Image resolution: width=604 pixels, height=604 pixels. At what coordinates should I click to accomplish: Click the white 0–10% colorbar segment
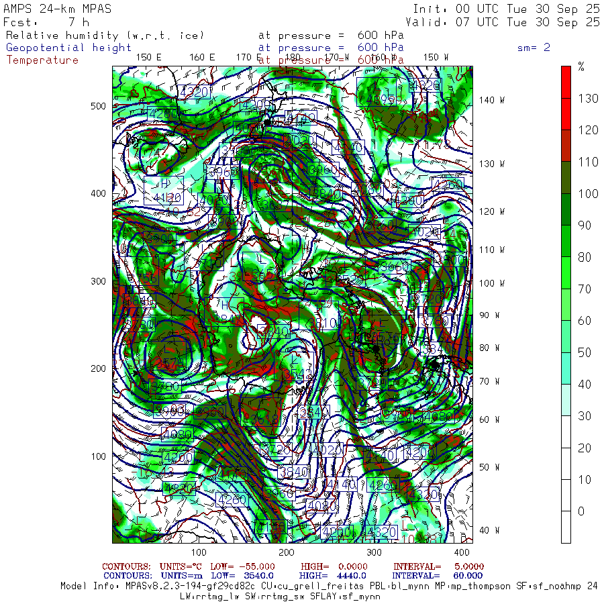point(566,495)
